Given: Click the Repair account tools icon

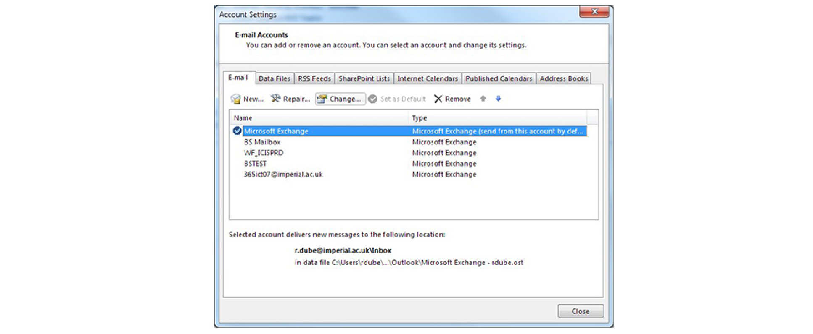Looking at the screenshot, I should [x=275, y=99].
